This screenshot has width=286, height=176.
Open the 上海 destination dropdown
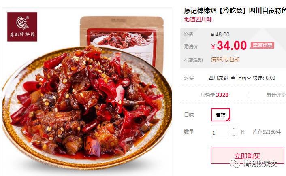244,78
